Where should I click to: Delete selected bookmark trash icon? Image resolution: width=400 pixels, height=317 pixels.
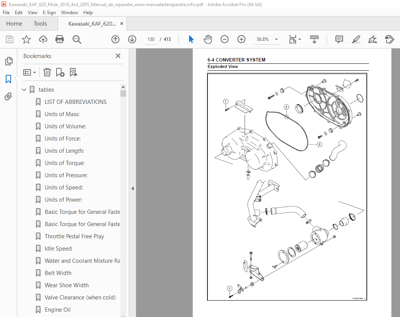[x=47, y=72]
